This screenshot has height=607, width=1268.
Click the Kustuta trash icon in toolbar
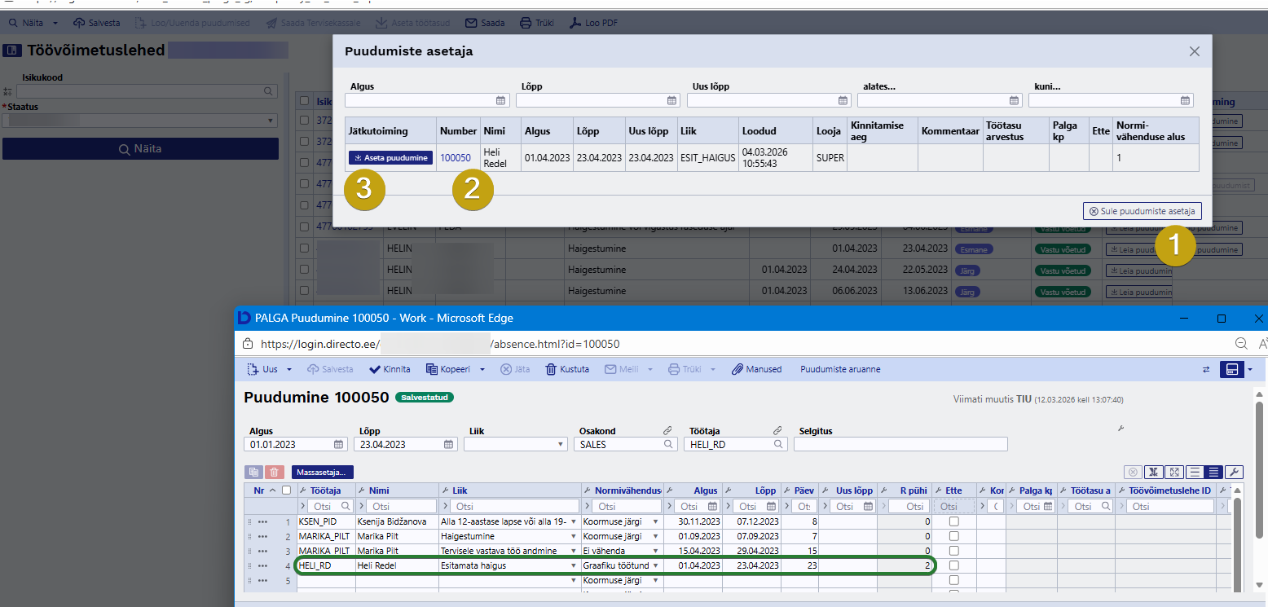(551, 369)
